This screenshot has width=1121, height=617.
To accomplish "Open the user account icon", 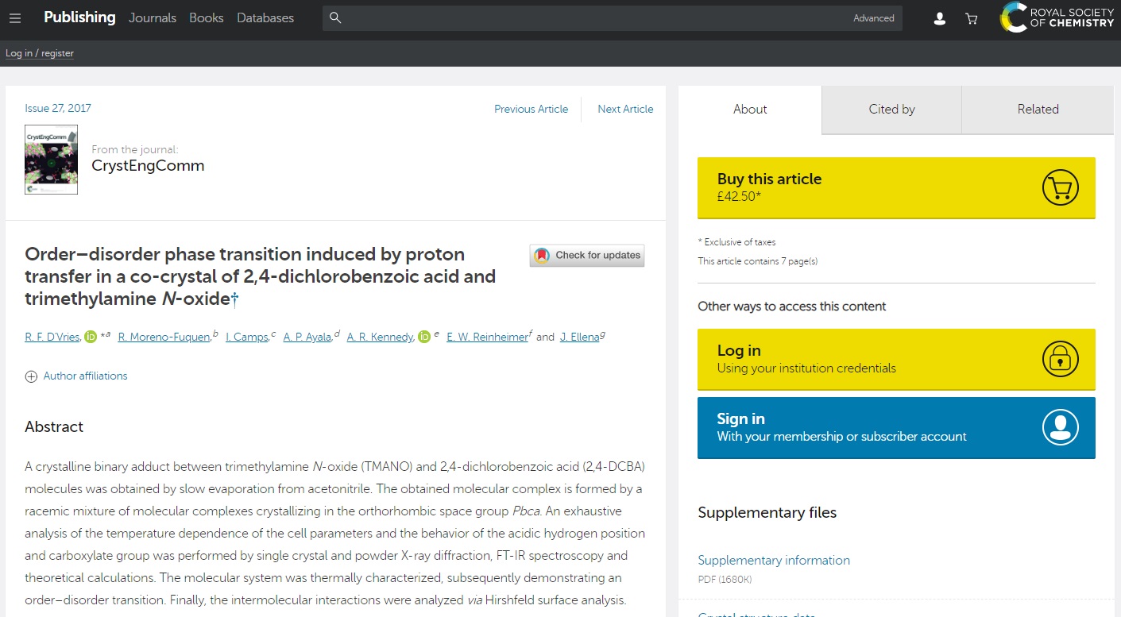I will coord(939,19).
